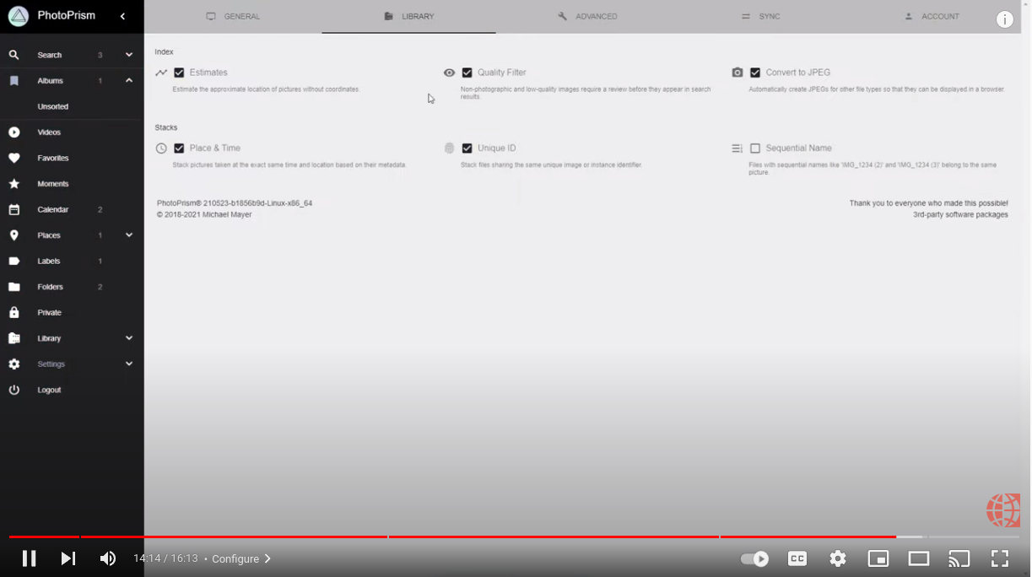
Task: Collapse the Albums section chevron
Action: click(129, 81)
